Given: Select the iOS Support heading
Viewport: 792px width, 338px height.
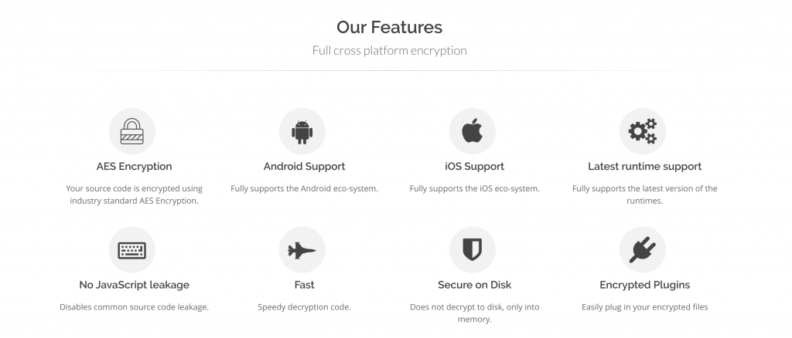Looking at the screenshot, I should [x=474, y=166].
